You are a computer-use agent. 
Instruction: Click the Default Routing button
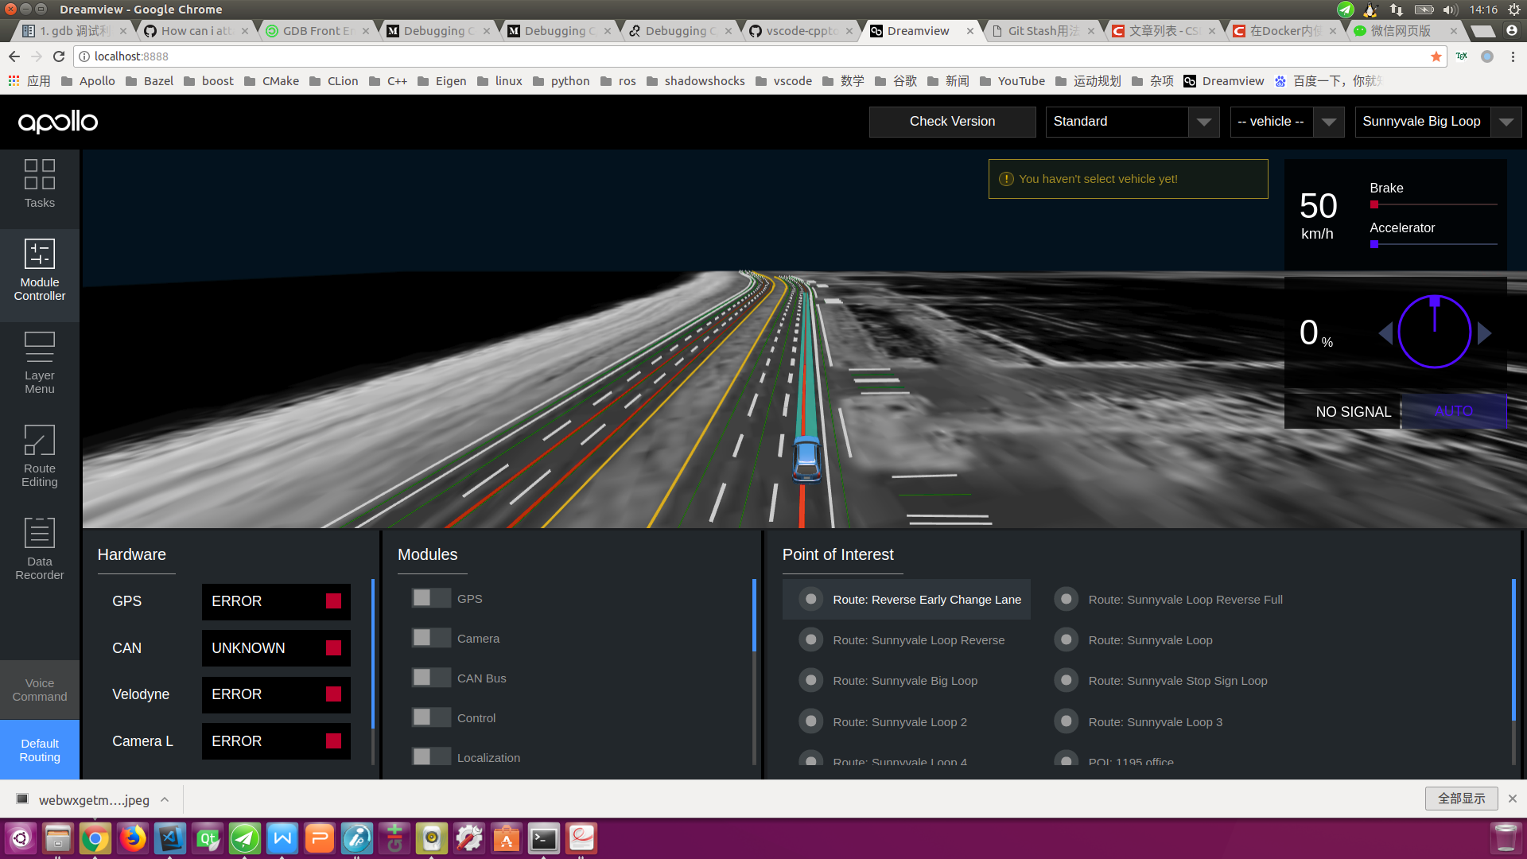coord(40,750)
